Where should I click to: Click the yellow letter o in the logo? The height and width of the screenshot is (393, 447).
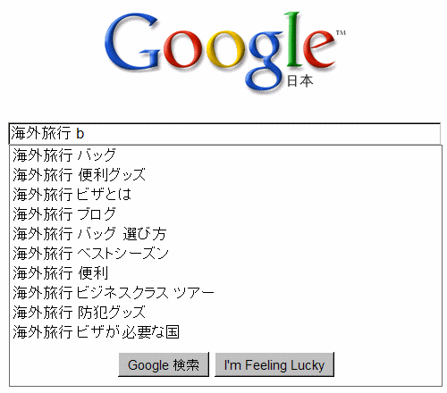[225, 49]
